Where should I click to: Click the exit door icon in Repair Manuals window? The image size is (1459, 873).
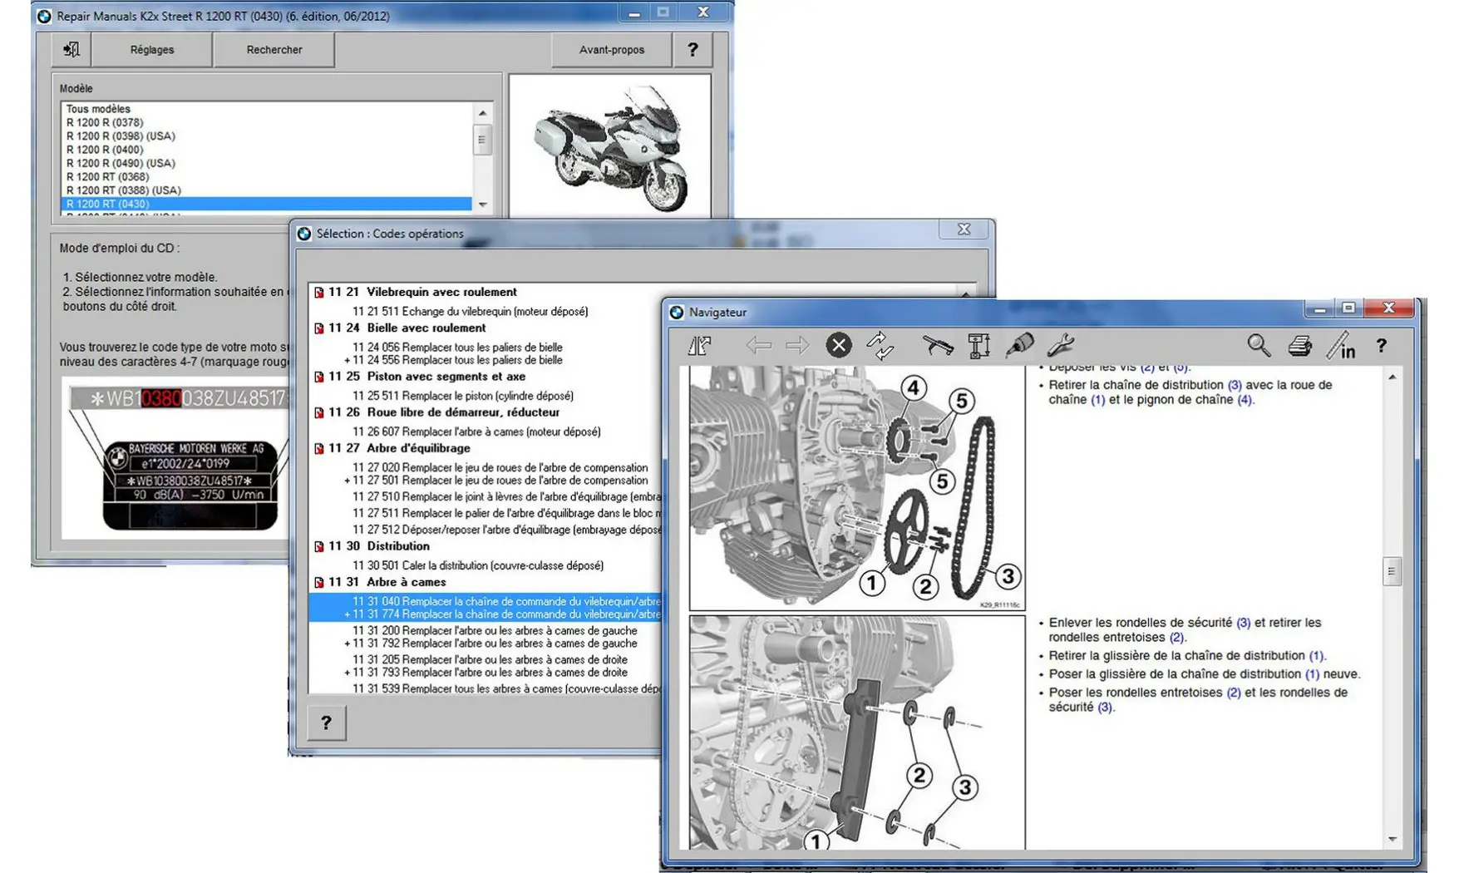71,50
